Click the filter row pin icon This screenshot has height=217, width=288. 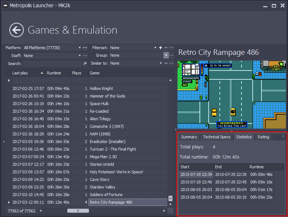(9, 81)
